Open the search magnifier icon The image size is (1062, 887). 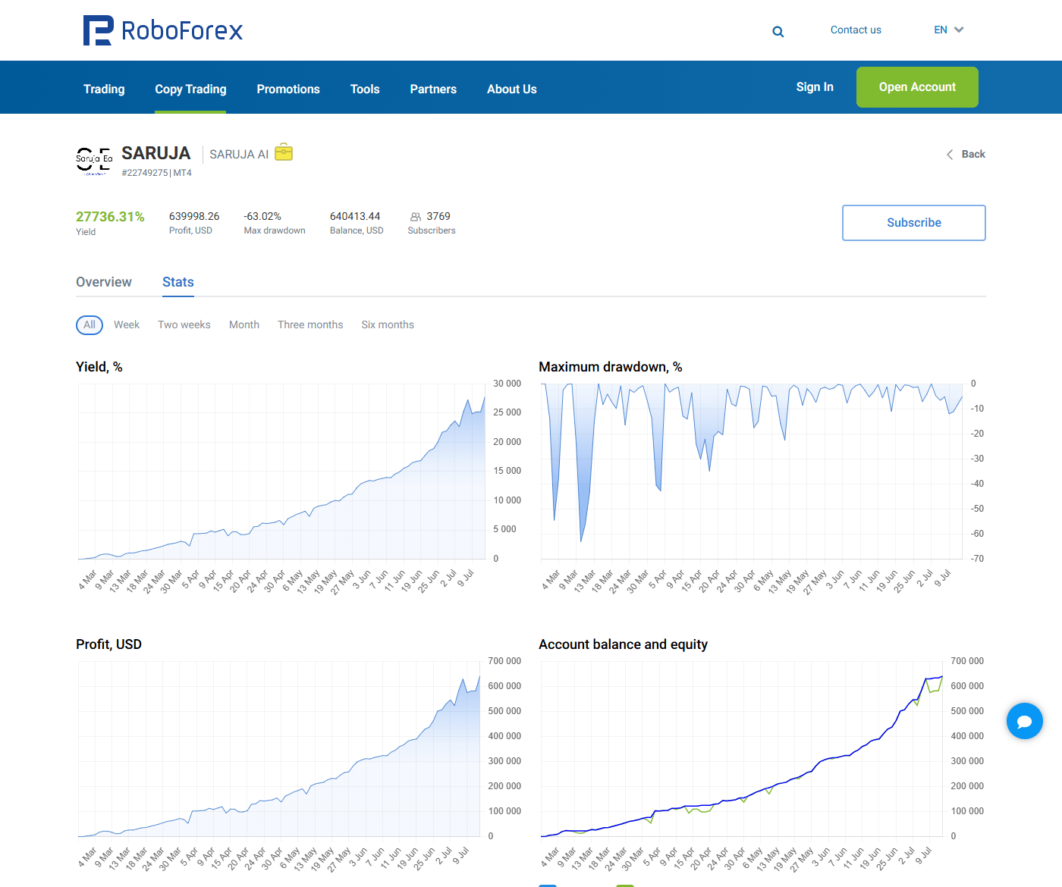click(x=778, y=32)
